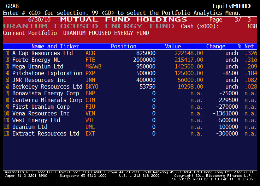This screenshot has width=260, height=186.
Task: Click the PXP ticker symbol
Action: pos(90,73)
